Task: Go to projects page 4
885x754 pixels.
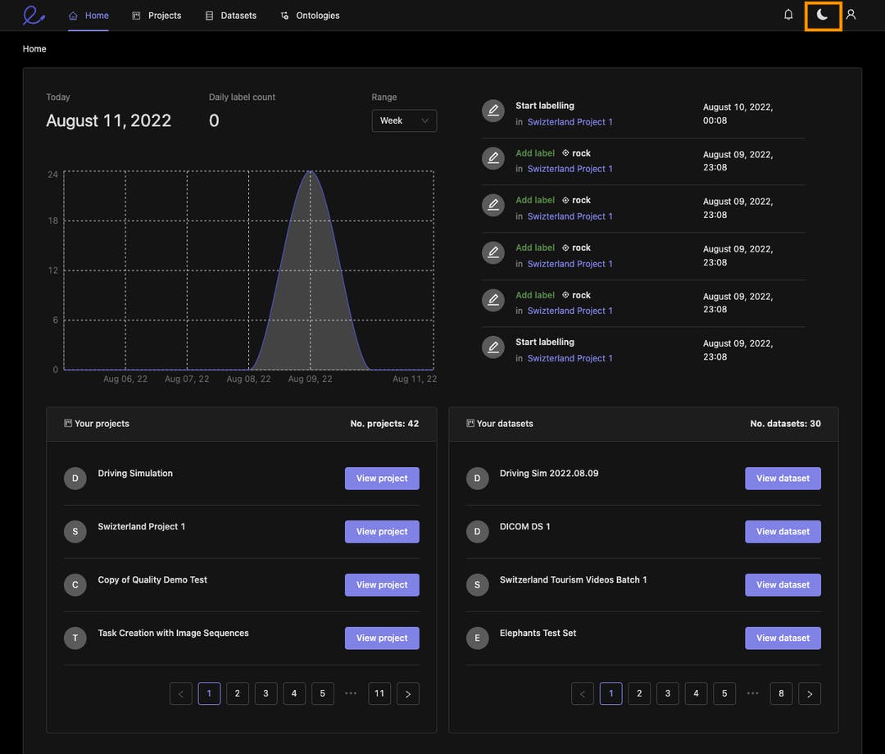Action: tap(294, 693)
